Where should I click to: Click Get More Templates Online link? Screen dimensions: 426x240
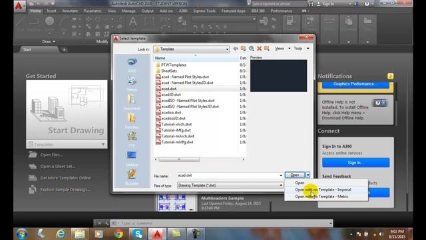pos(65,178)
